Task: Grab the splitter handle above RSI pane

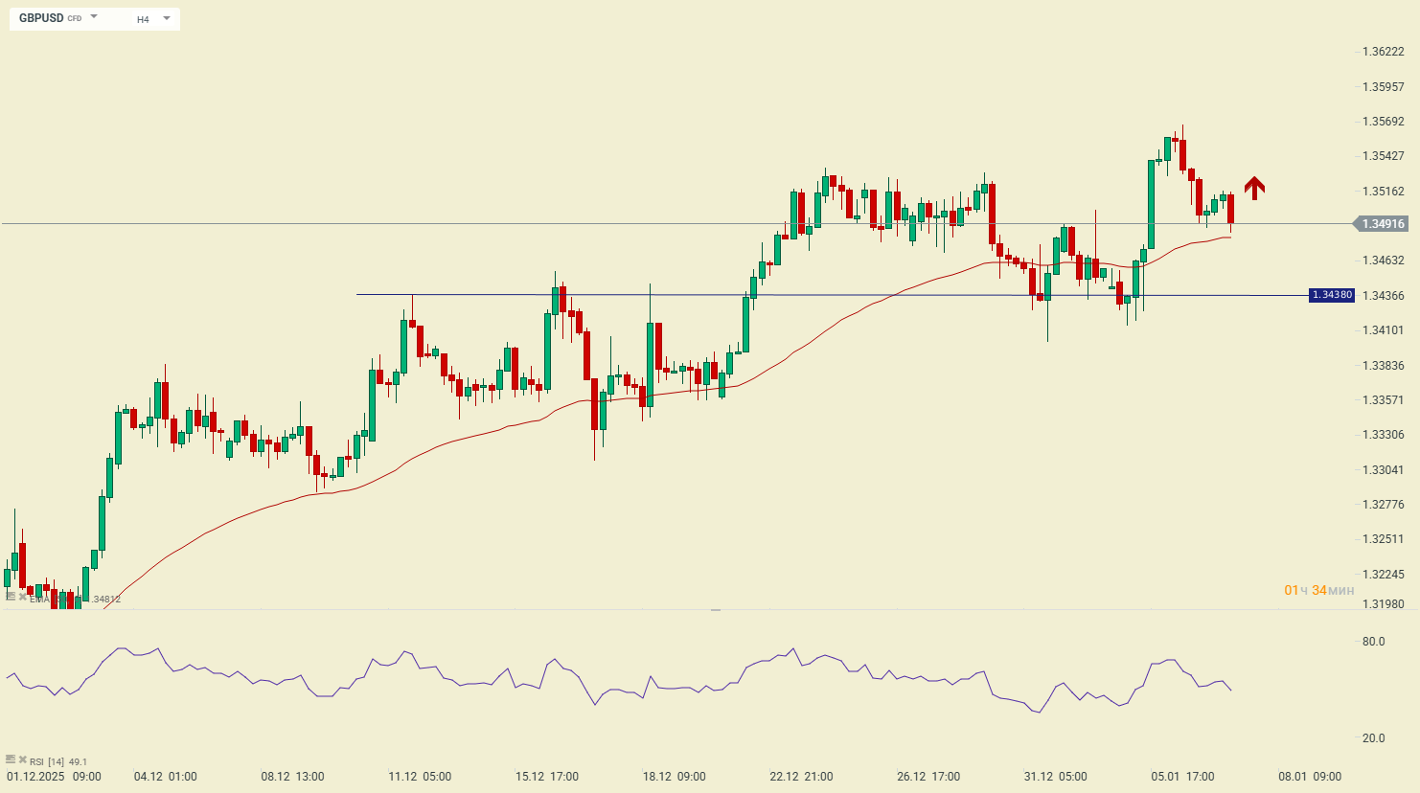Action: (x=715, y=609)
